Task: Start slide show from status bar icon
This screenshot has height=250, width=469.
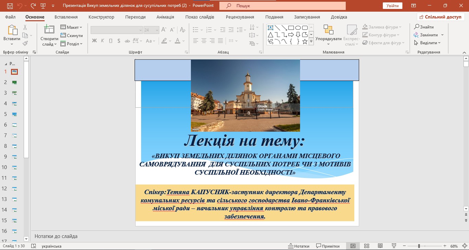Action: [394, 246]
